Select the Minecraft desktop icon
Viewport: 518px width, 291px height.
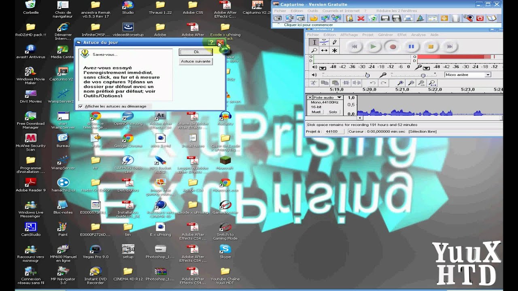[x=225, y=163]
